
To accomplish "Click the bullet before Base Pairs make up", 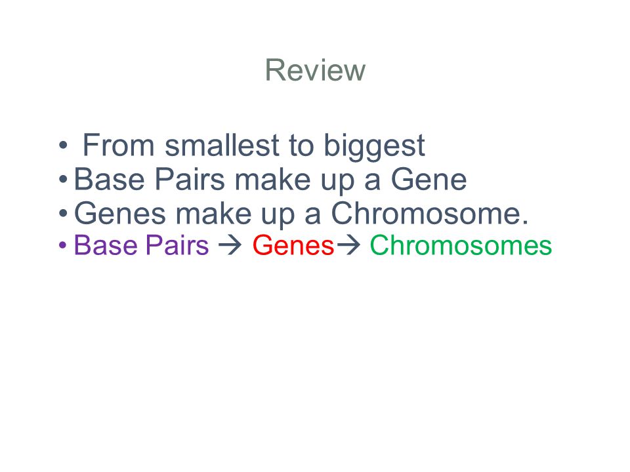I will pyautogui.click(x=63, y=179).
